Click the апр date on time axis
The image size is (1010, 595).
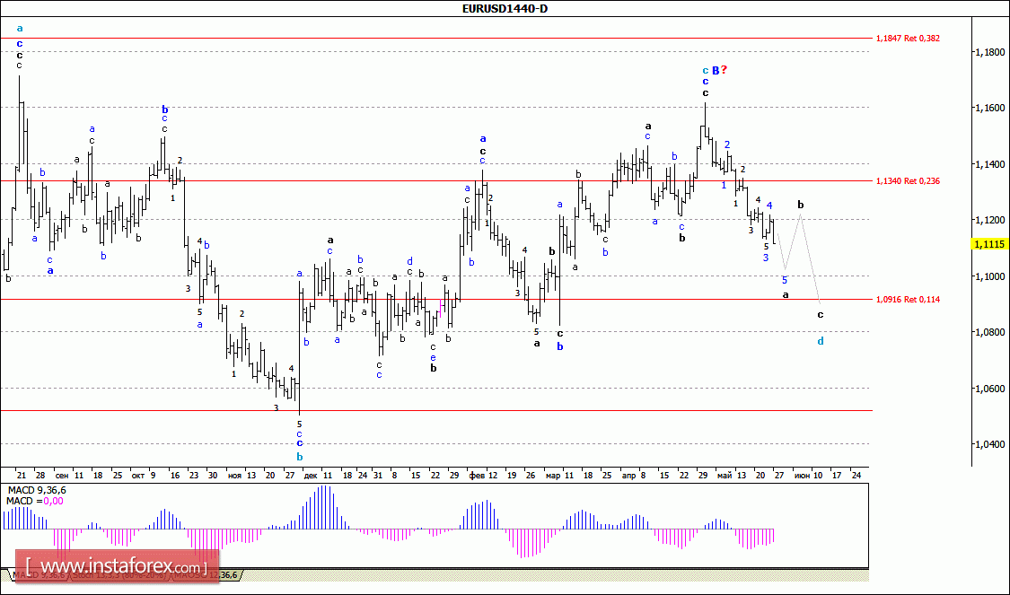(x=628, y=476)
